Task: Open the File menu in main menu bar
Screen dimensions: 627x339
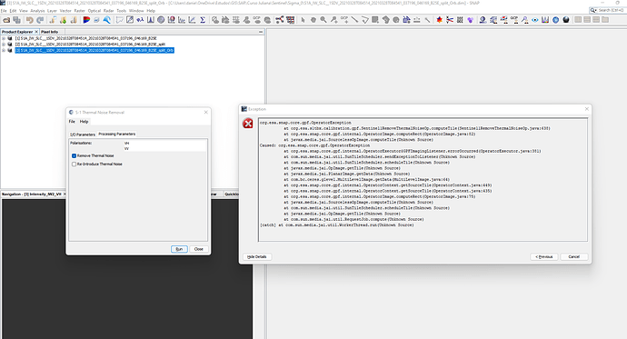Action: coord(4,11)
